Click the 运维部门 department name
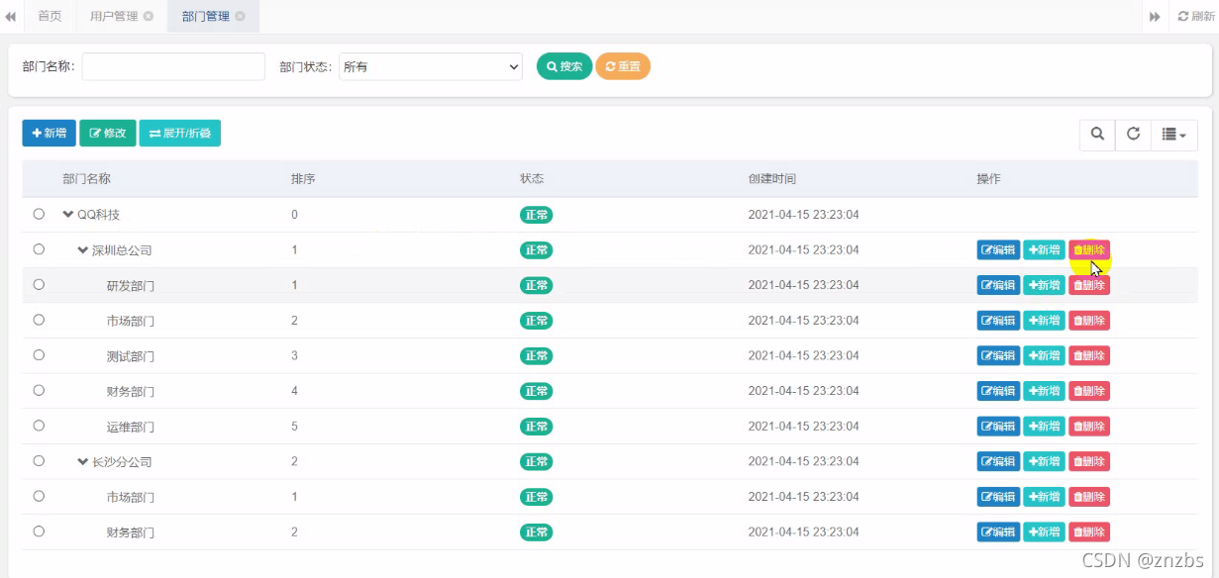 [131, 427]
